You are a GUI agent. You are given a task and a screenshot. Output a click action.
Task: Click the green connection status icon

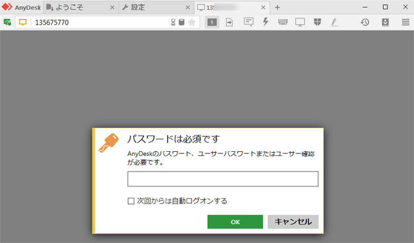tap(7, 23)
